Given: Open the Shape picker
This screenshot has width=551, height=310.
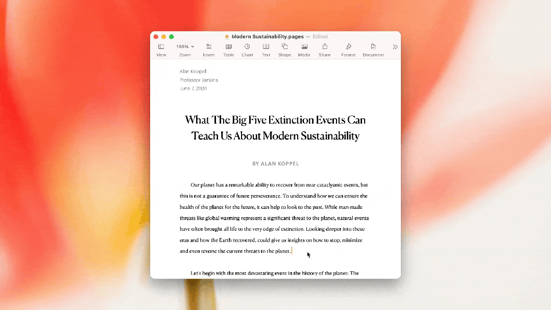Looking at the screenshot, I should [x=284, y=47].
